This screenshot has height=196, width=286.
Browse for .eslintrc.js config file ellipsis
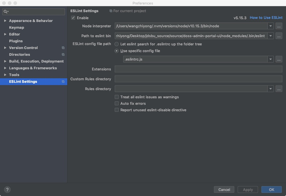pyautogui.click(x=279, y=59)
